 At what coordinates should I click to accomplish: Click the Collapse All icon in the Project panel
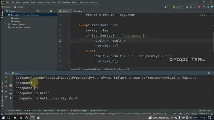(x=46, y=11)
